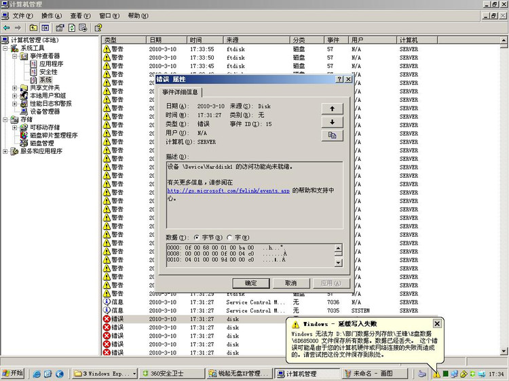Select the 事件详细信息 tab

[180, 92]
